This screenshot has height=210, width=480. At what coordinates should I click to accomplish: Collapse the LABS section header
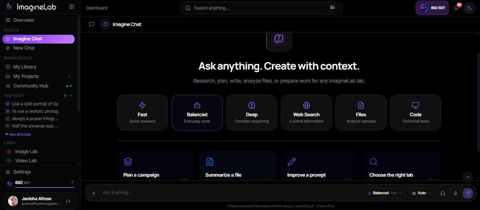12,143
